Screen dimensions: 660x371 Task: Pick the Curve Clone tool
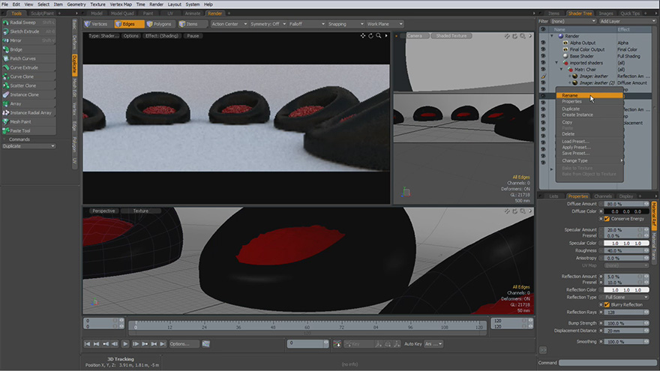28,76
